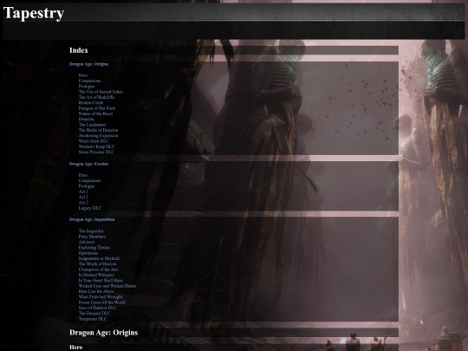Open the Dragon Age: Inquisition index link
The image size is (468, 351).
pyautogui.click(x=92, y=219)
